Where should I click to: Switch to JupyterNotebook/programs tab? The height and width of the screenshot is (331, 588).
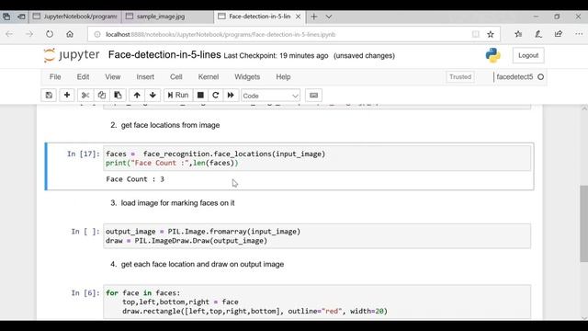pyautogui.click(x=75, y=17)
